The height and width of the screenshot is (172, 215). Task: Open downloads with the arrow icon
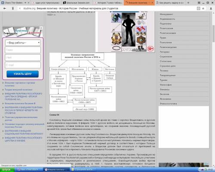211,9
